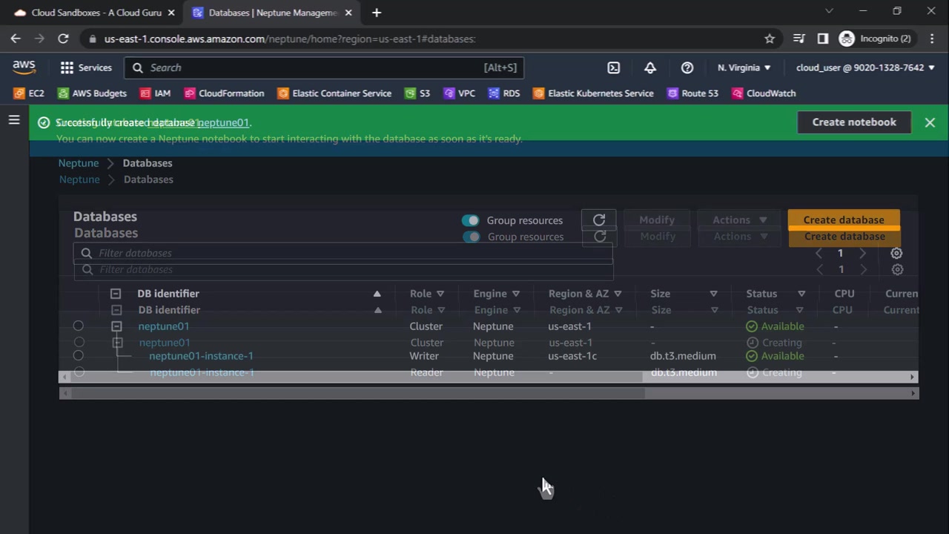This screenshot has height=534, width=949.
Task: Toggle the Group resources switch
Action: [470, 220]
